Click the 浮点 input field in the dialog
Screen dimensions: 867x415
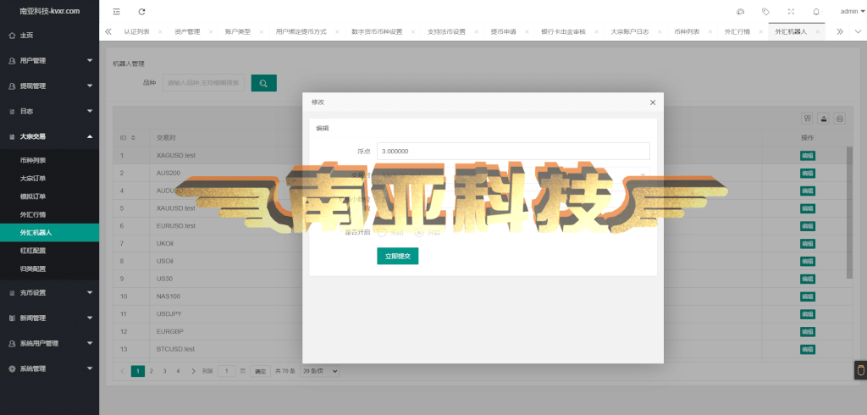coord(513,151)
